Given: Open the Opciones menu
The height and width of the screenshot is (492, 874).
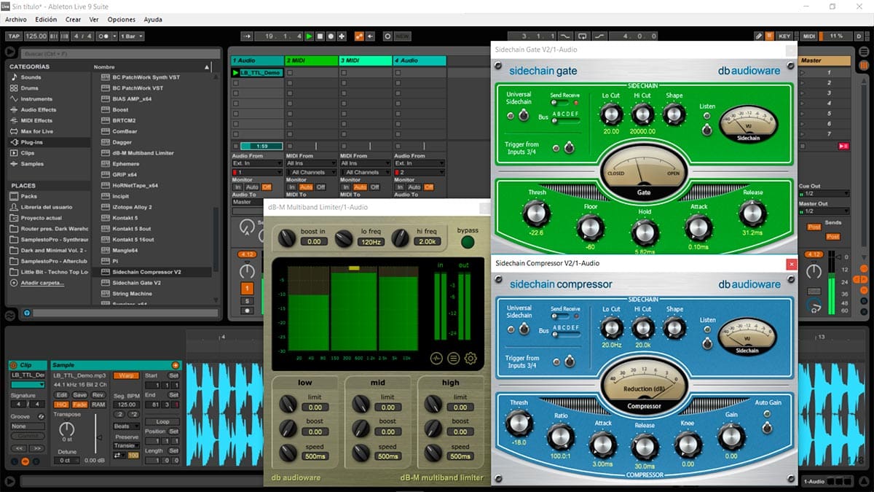Looking at the screenshot, I should (122, 20).
